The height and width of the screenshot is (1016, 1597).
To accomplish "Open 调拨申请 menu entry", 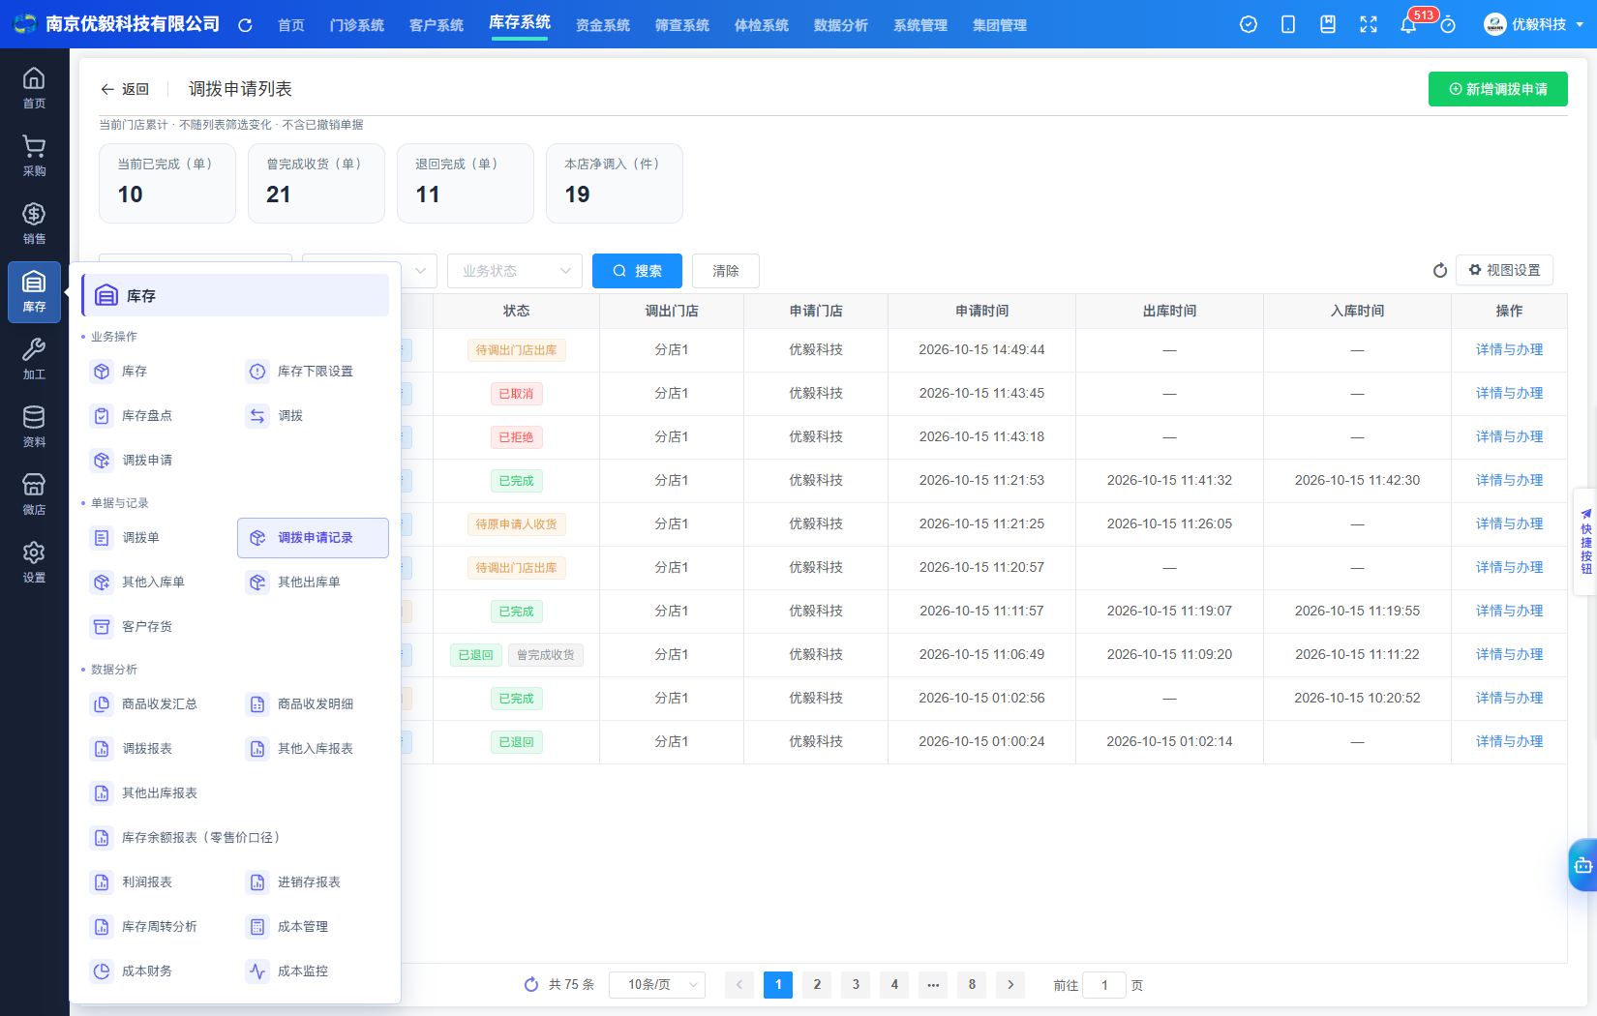I will pyautogui.click(x=158, y=461).
